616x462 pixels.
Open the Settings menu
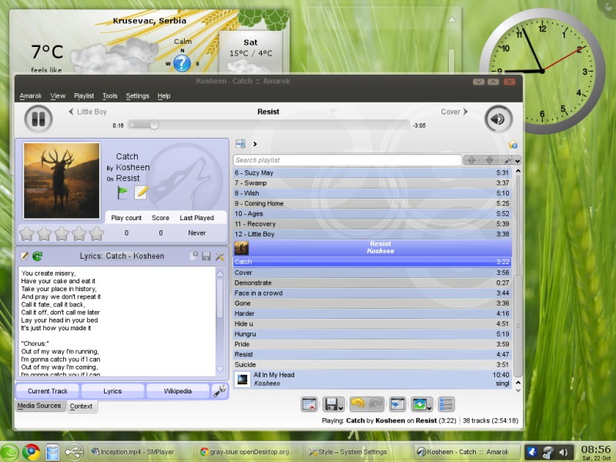point(138,95)
